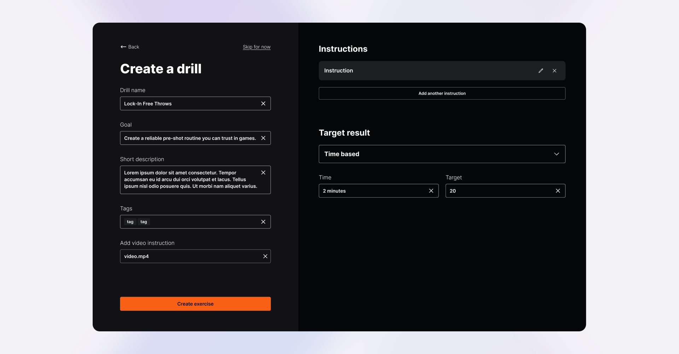
Task: Clear the Short description text
Action: click(x=263, y=172)
